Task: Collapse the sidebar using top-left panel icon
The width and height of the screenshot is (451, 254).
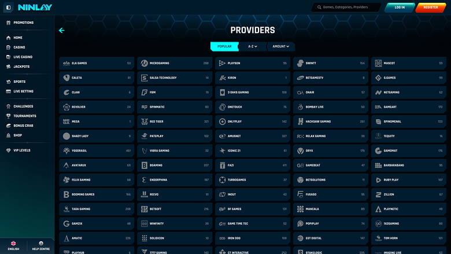Action: (8, 8)
